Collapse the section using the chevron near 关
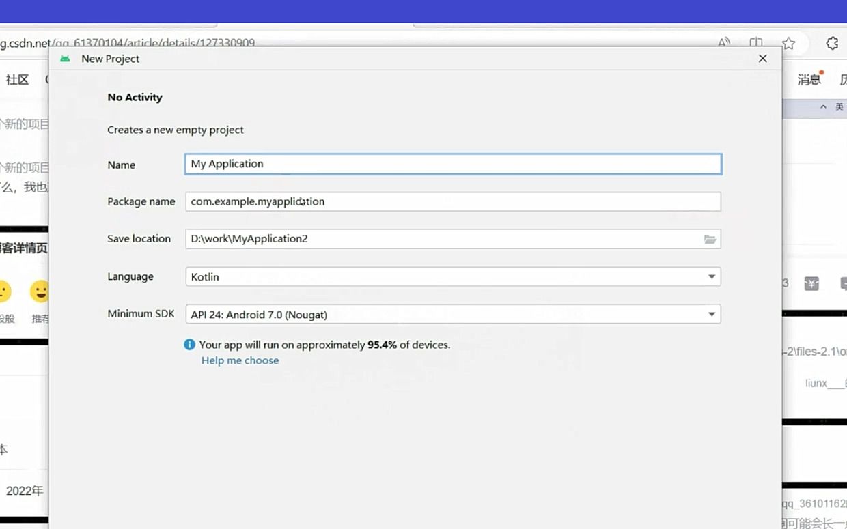The width and height of the screenshot is (847, 529). [x=823, y=106]
